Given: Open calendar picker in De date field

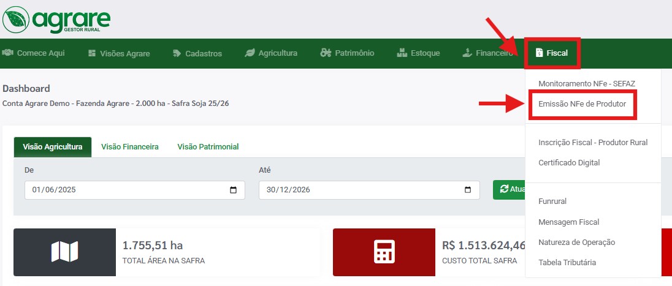Looking at the screenshot, I should click(x=234, y=190).
